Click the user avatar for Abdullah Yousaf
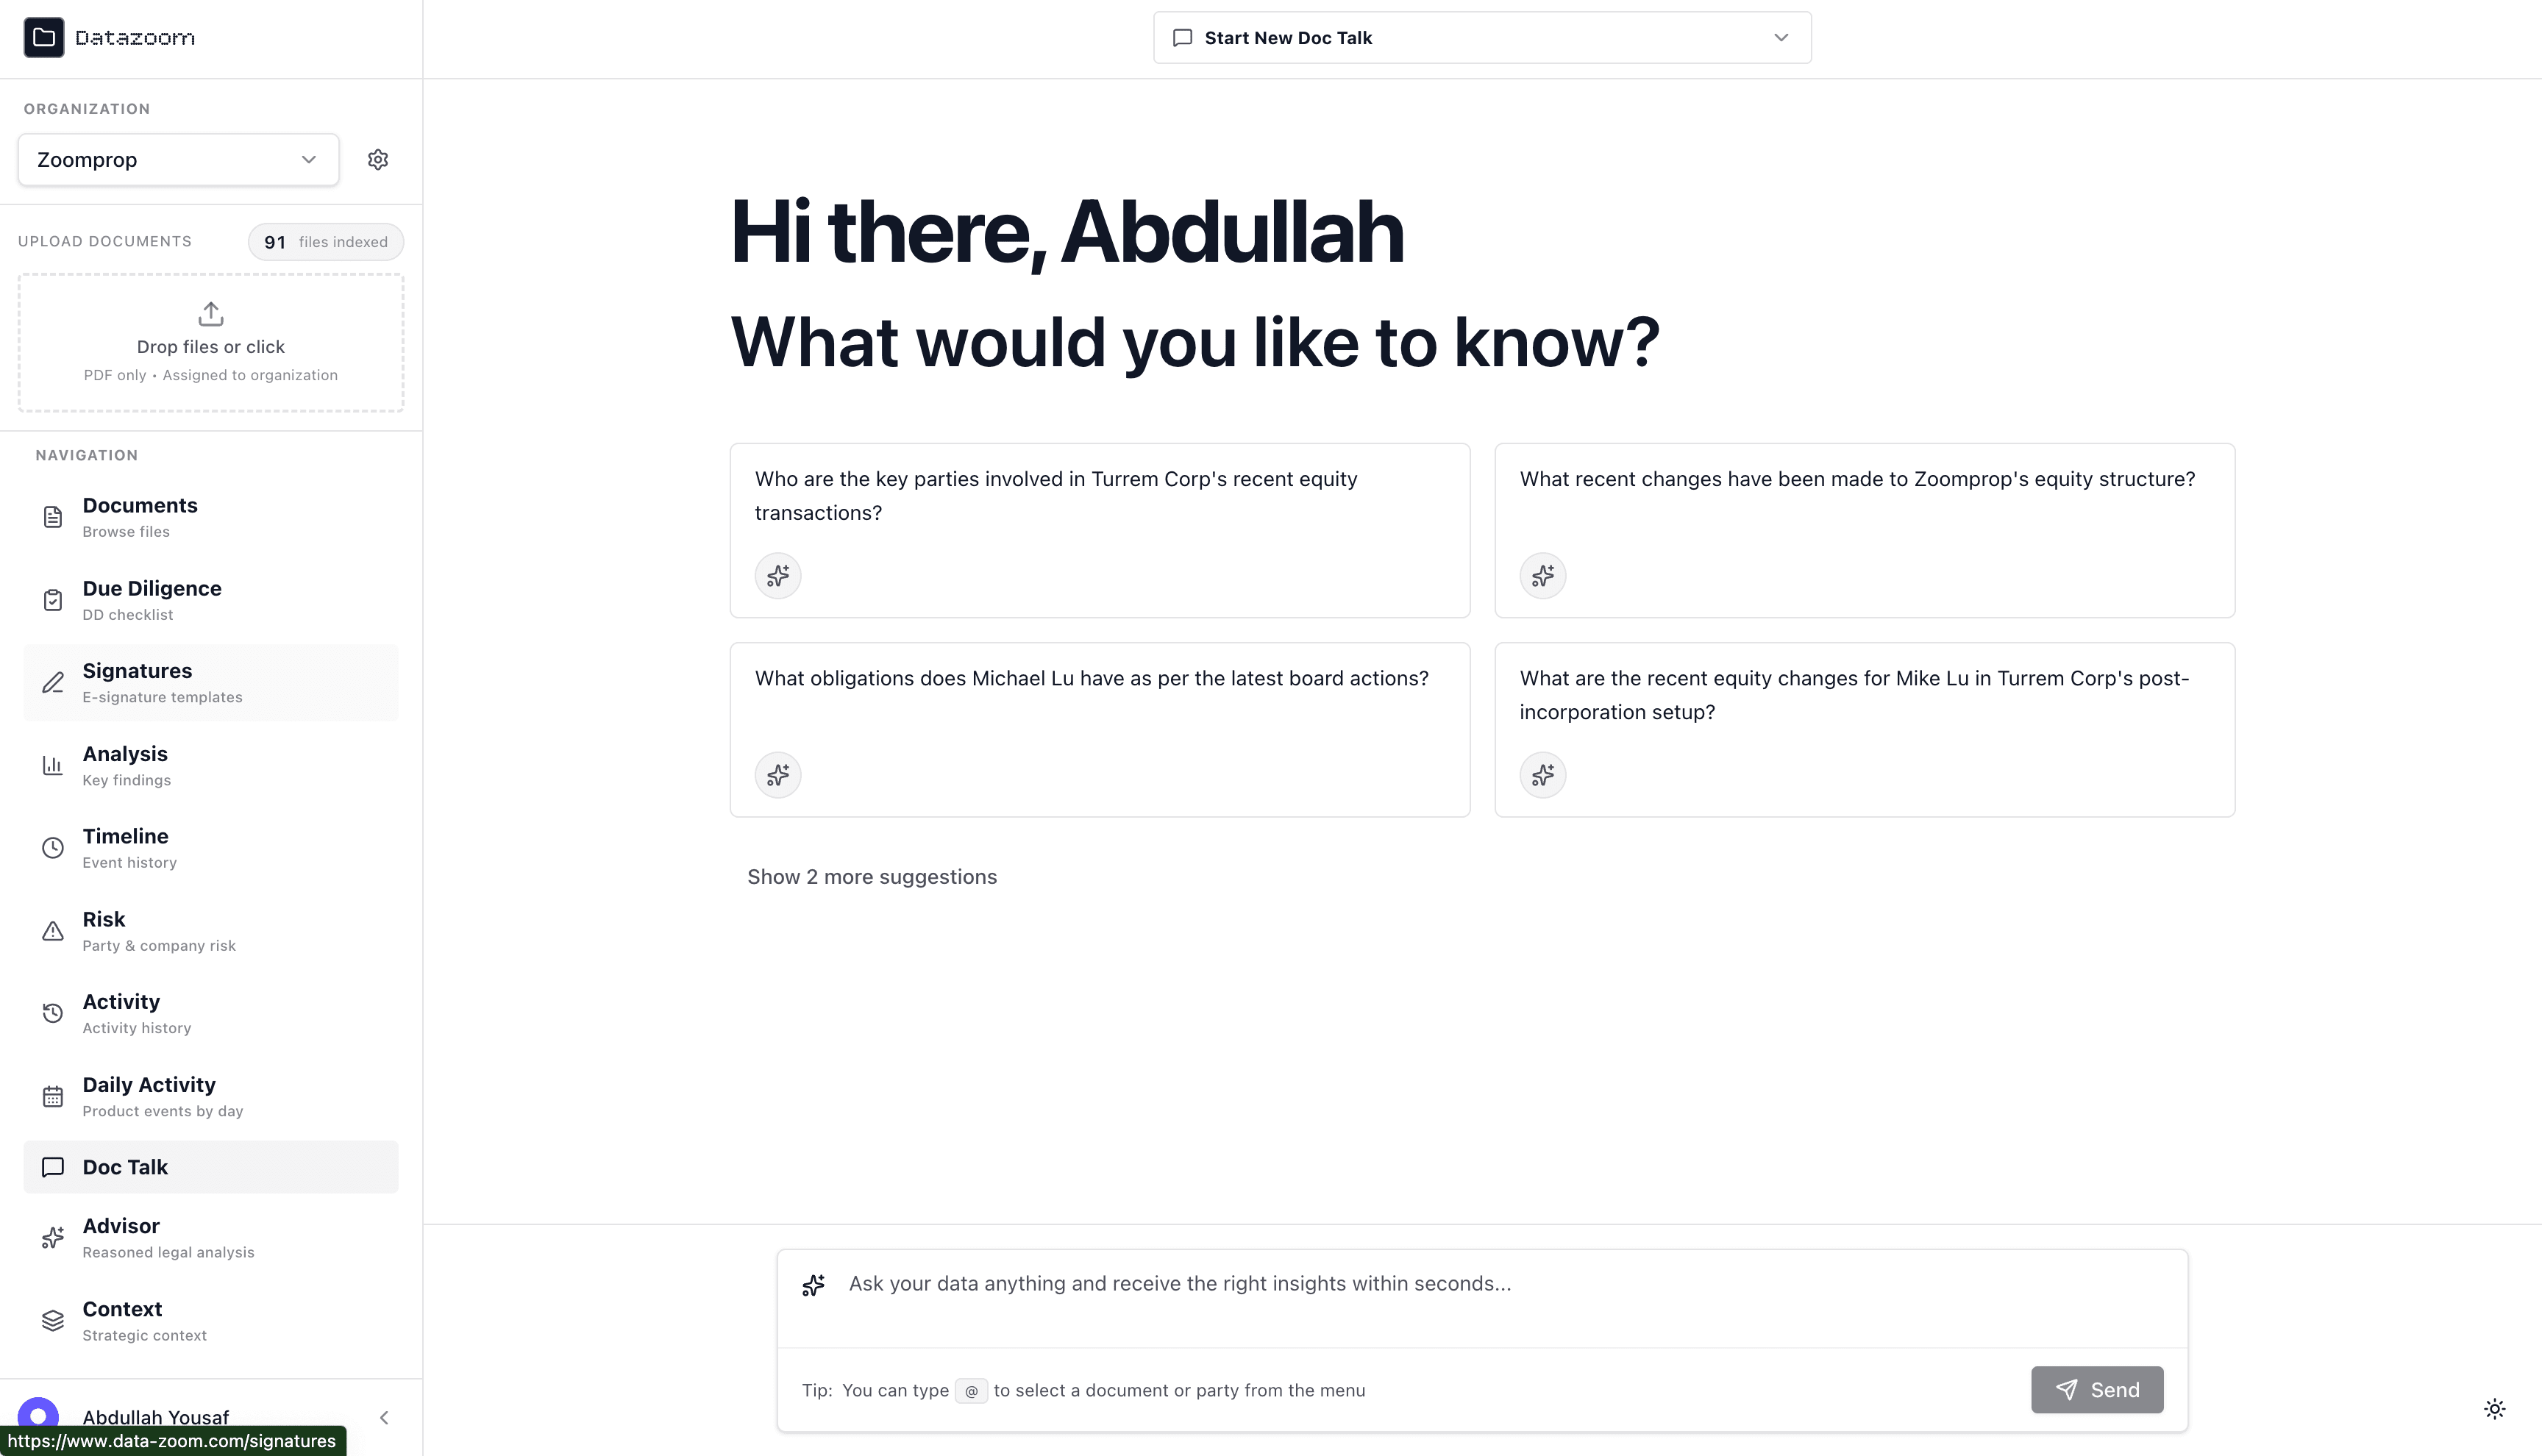 click(38, 1416)
